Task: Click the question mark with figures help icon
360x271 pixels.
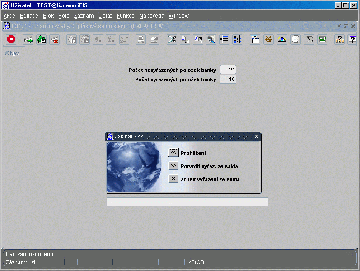Action: (x=339, y=39)
